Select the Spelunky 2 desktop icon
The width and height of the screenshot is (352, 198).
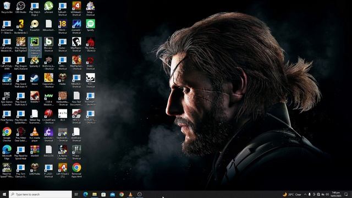coord(35,62)
